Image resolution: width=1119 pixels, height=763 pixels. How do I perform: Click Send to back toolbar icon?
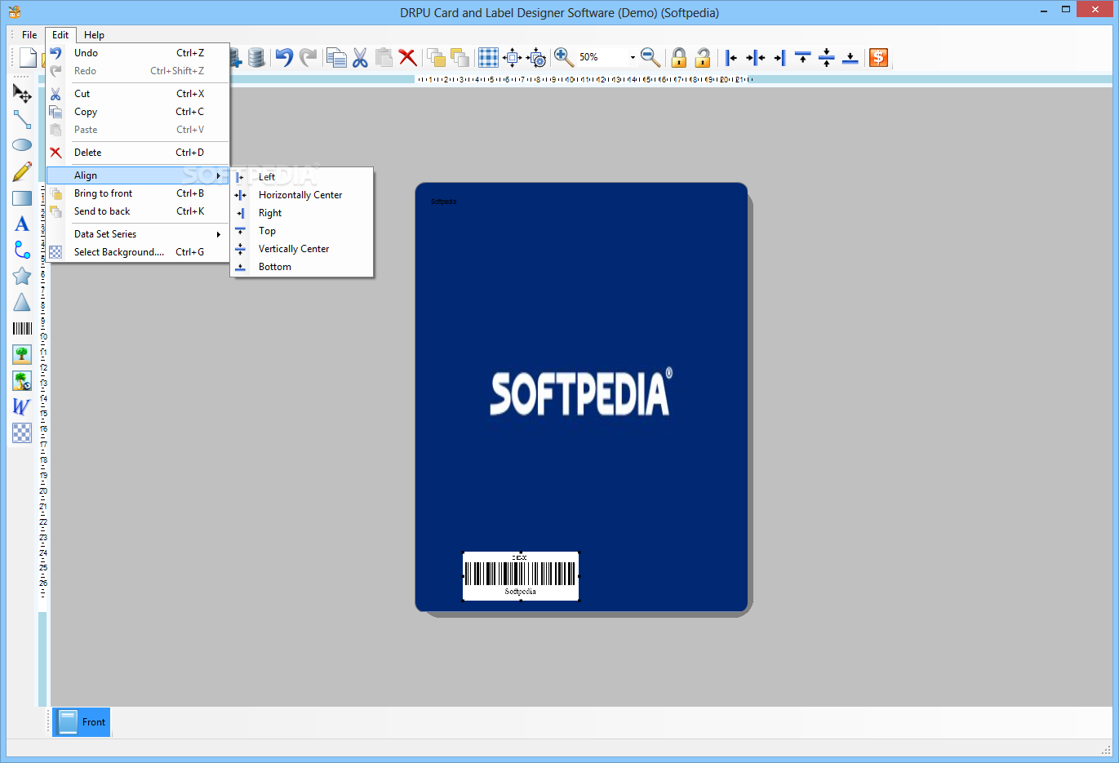pyautogui.click(x=460, y=57)
